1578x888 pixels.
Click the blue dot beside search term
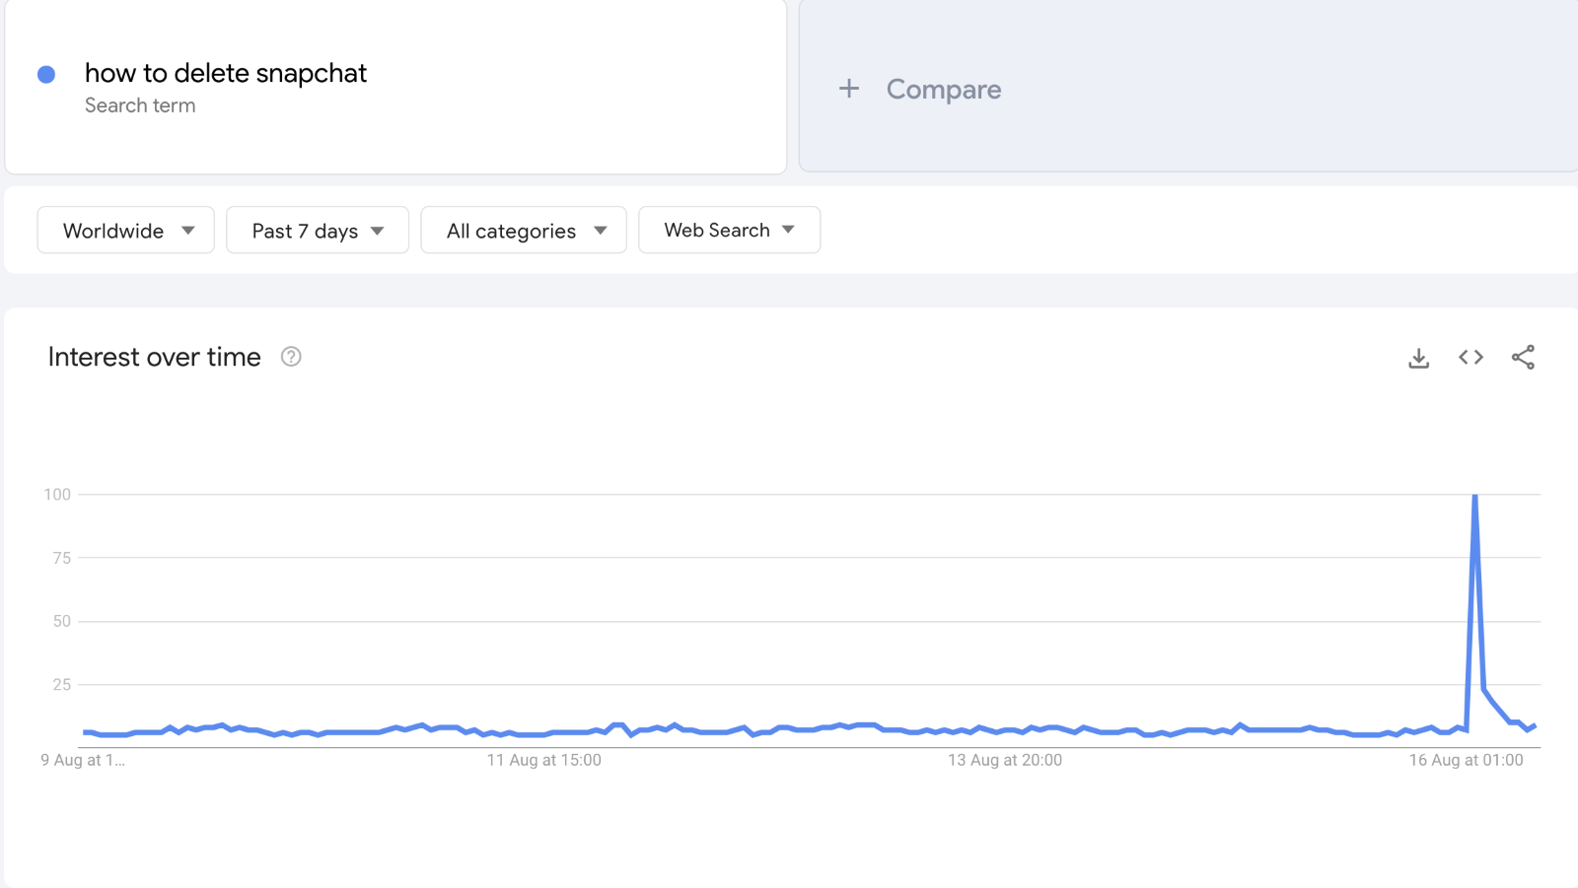coord(46,75)
